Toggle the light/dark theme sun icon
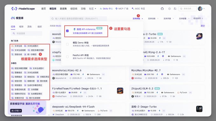This screenshot has height=121, width=216. click(169, 9)
